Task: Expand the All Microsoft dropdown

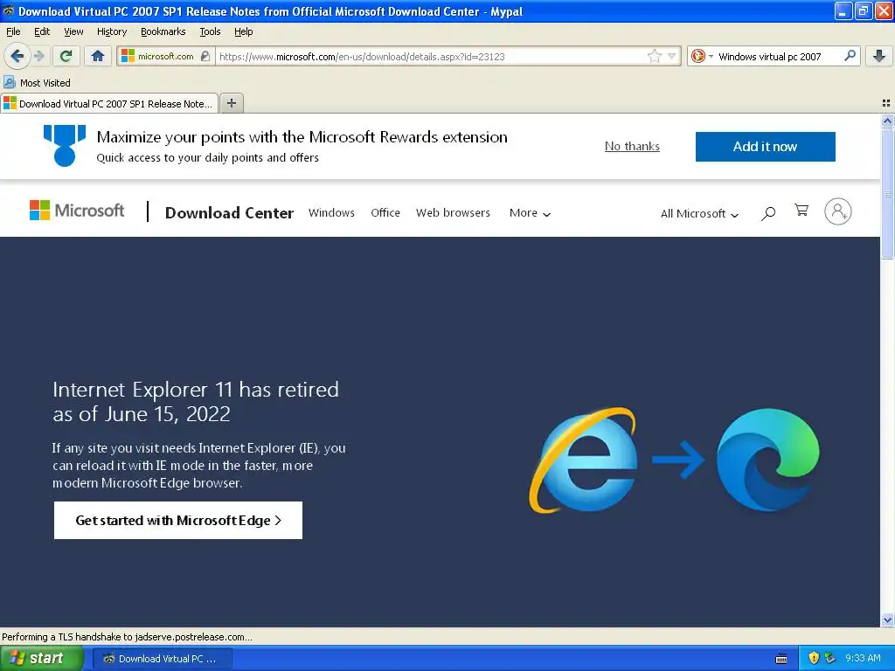Action: pos(699,213)
